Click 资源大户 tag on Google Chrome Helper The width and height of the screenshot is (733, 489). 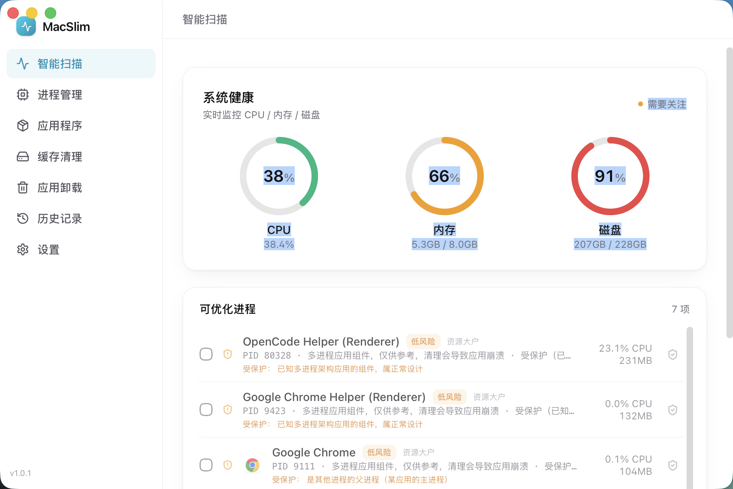coord(489,397)
